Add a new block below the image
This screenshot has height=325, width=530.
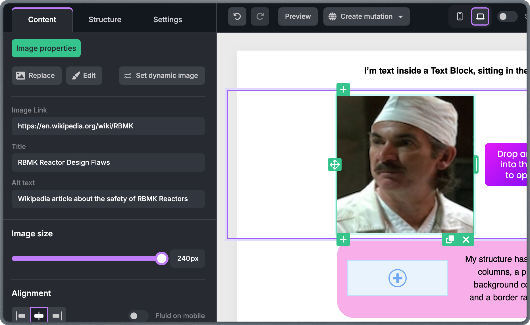point(343,240)
